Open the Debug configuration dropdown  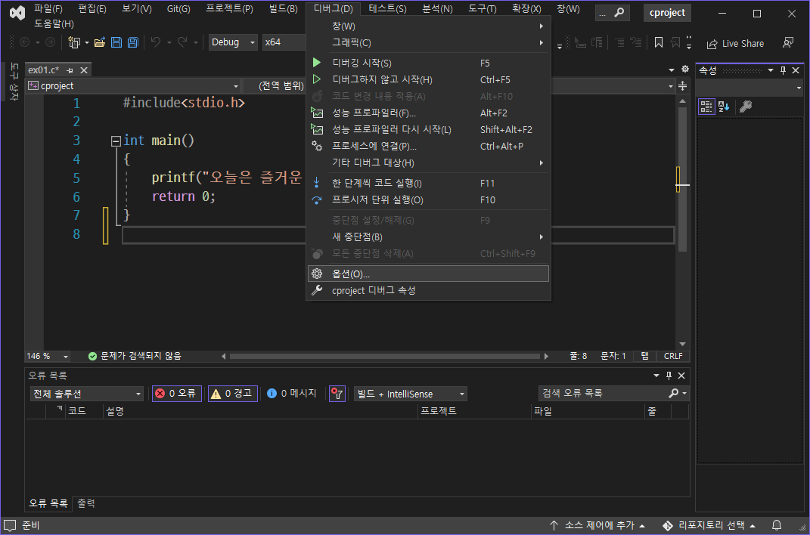233,42
